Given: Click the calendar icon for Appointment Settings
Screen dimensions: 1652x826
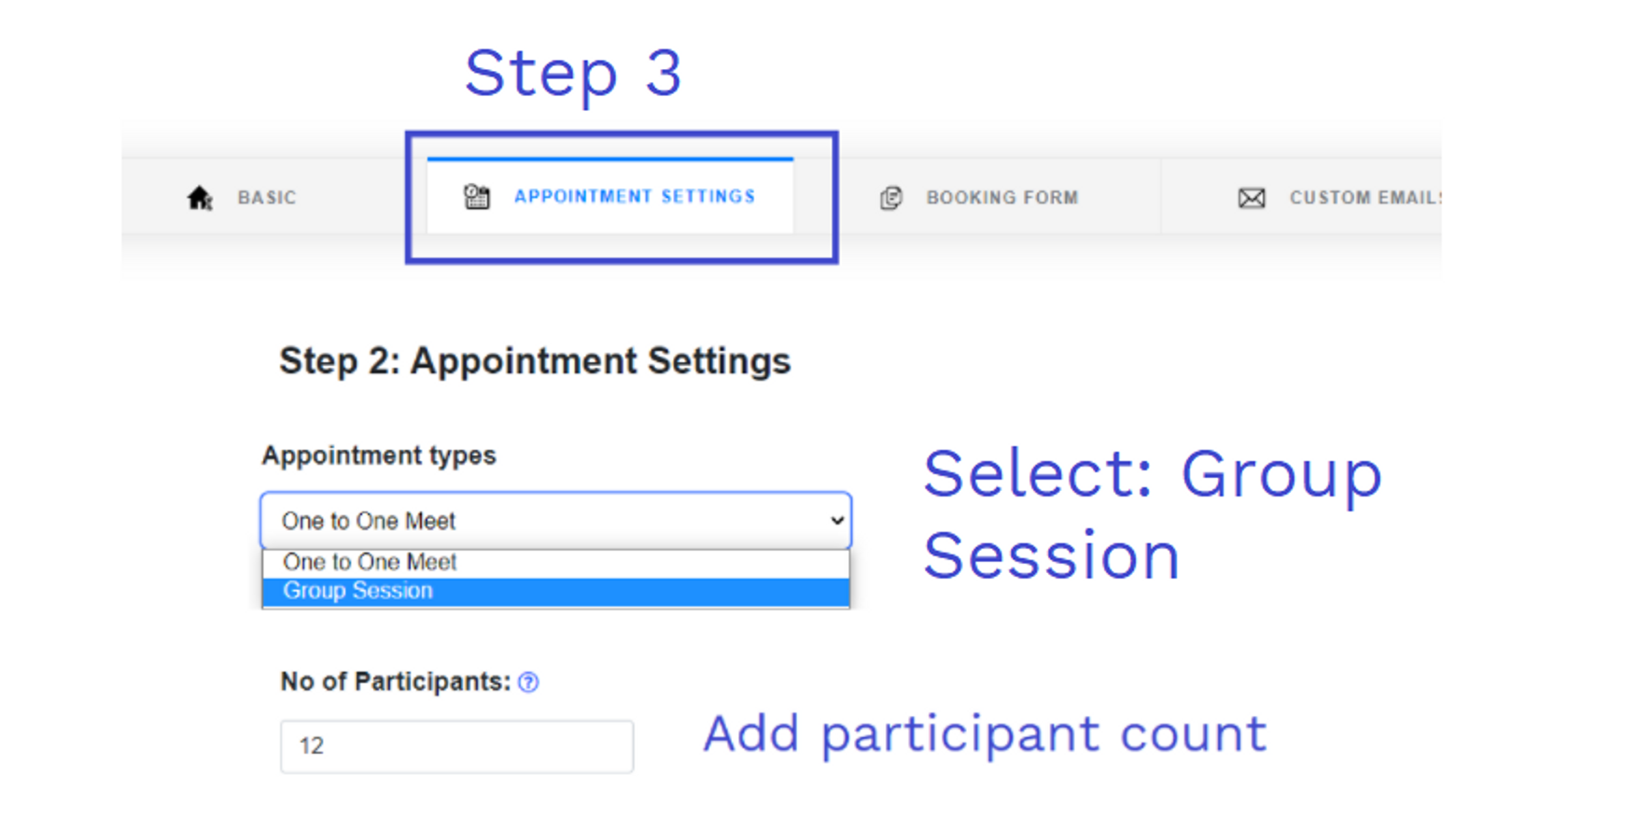Looking at the screenshot, I should click(x=477, y=197).
